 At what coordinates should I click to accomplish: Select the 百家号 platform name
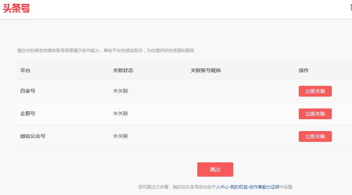pos(28,91)
